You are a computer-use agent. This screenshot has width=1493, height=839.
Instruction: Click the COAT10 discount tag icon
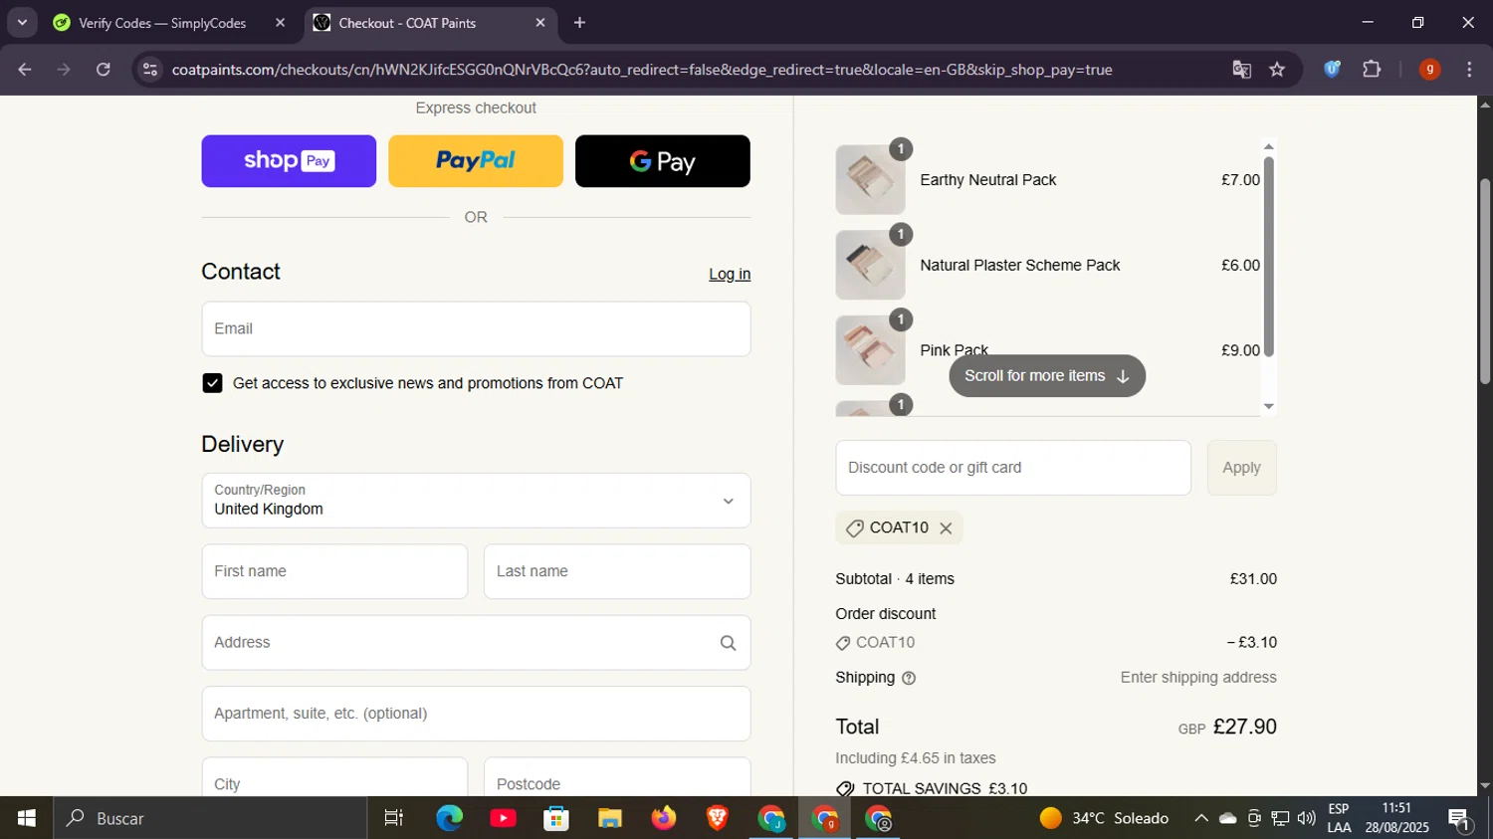[854, 528]
